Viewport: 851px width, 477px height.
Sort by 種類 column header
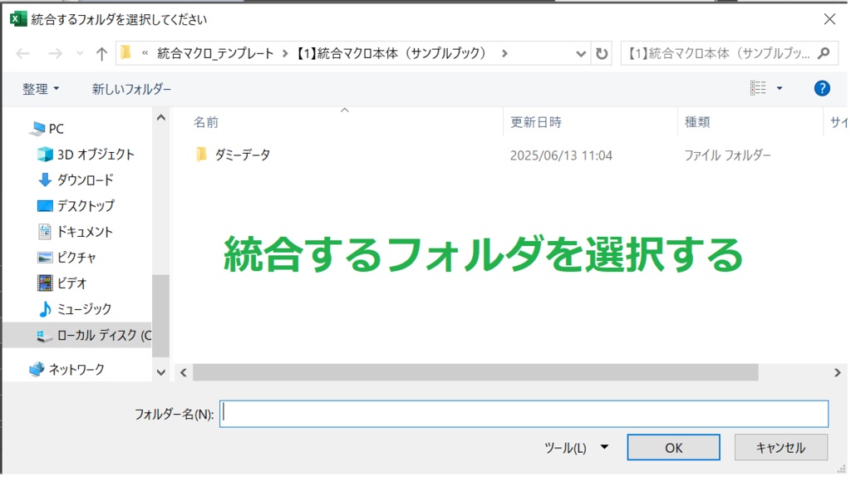click(697, 122)
